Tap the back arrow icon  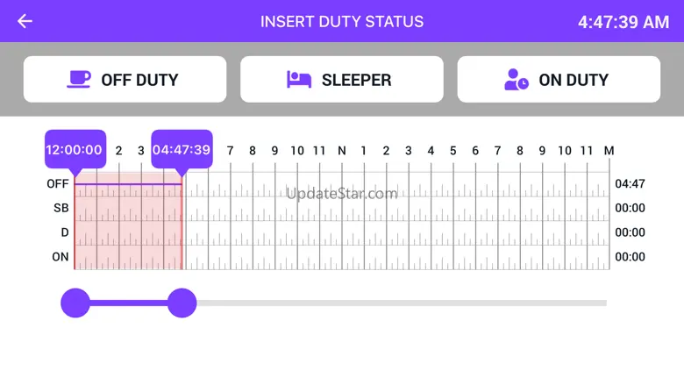pos(25,21)
